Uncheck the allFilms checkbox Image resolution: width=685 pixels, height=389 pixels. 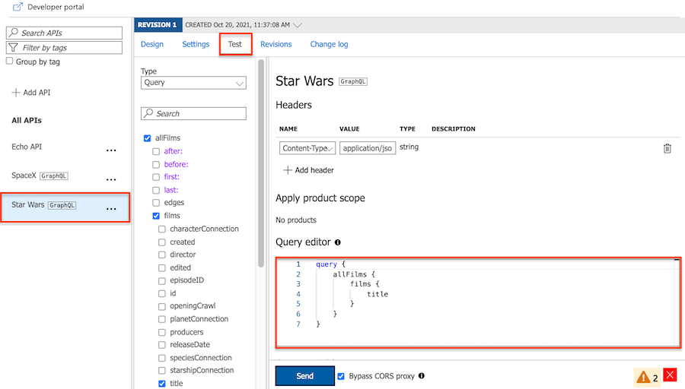pyautogui.click(x=147, y=138)
